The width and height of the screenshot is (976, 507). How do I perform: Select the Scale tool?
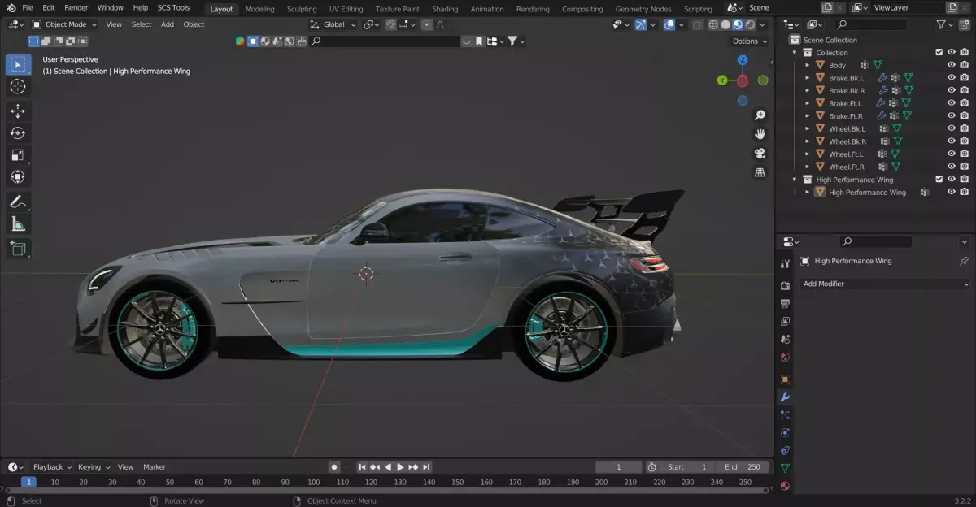[x=18, y=155]
